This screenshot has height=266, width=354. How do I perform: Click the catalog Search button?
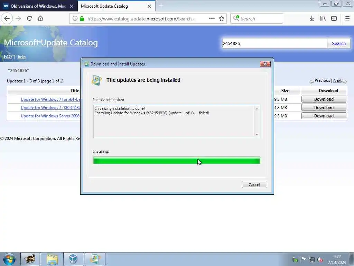click(339, 43)
